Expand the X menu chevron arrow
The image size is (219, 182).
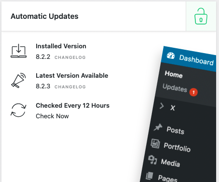tap(162, 106)
